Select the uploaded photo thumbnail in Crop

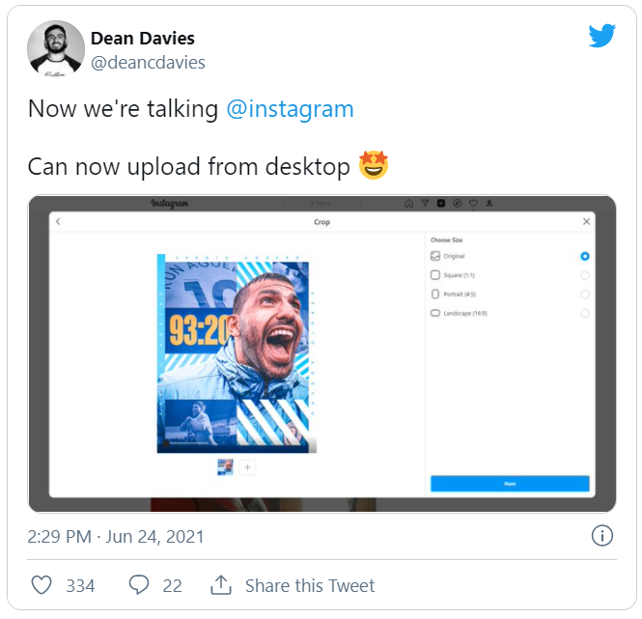pyautogui.click(x=225, y=467)
